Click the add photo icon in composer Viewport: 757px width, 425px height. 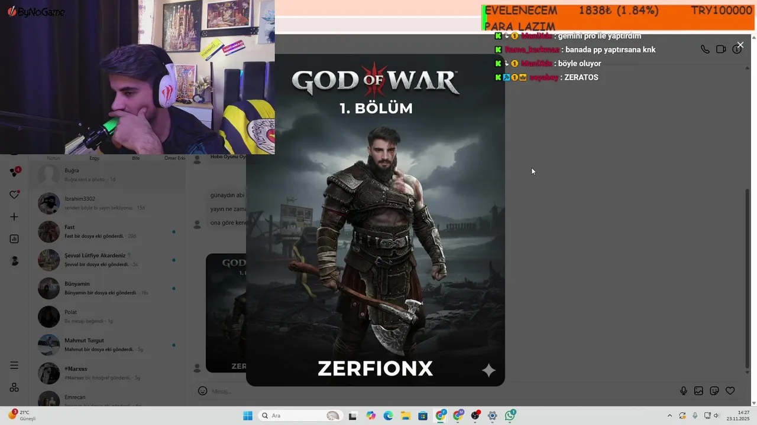698,391
